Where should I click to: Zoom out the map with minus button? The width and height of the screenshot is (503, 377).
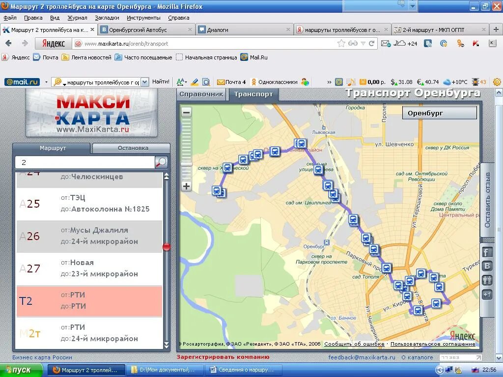(186, 112)
